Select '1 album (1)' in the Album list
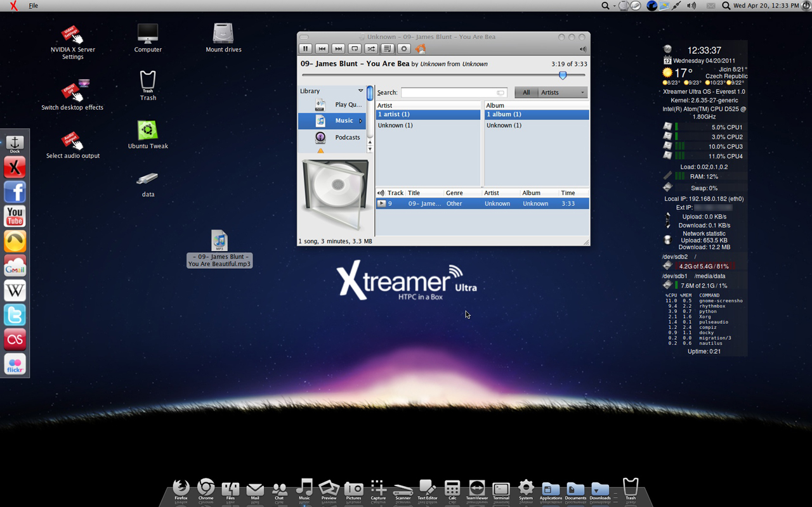This screenshot has height=507, width=812. click(x=537, y=114)
